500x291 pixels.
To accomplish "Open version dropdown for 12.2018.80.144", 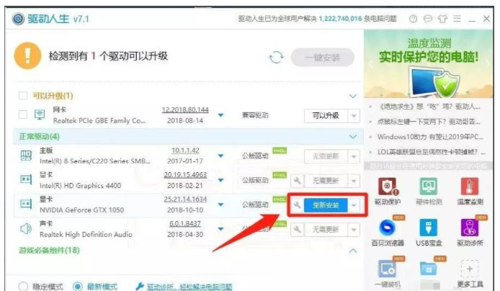I will click(220, 115).
